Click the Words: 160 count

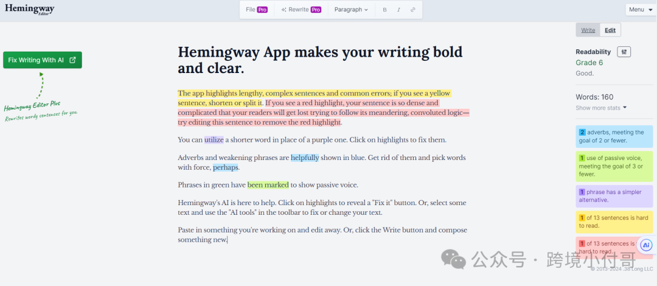pos(594,97)
